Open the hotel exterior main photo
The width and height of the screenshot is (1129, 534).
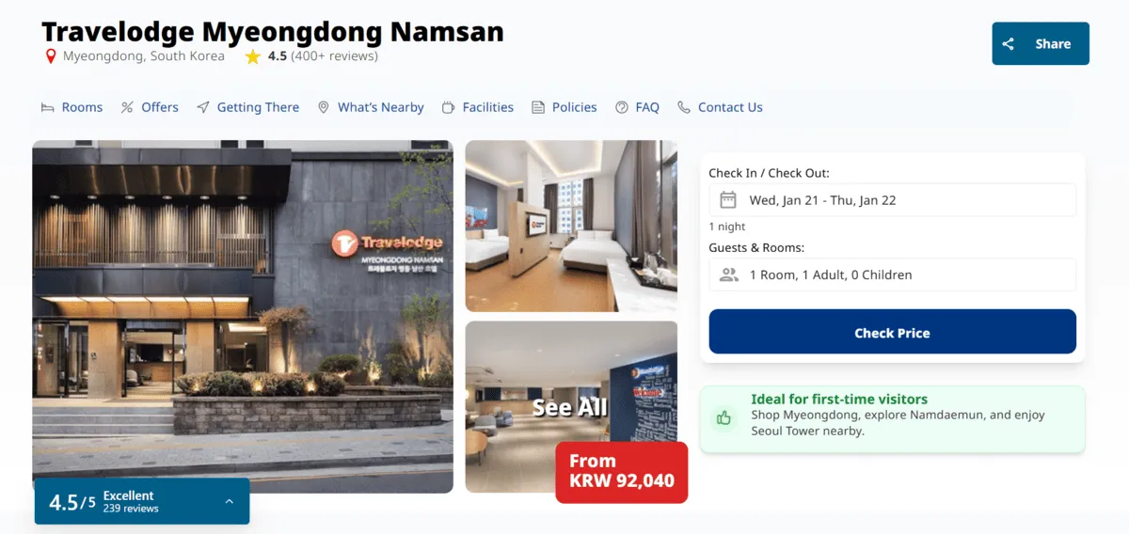click(243, 317)
